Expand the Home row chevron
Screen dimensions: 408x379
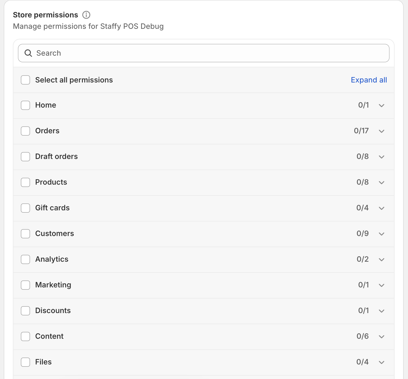tap(381, 105)
